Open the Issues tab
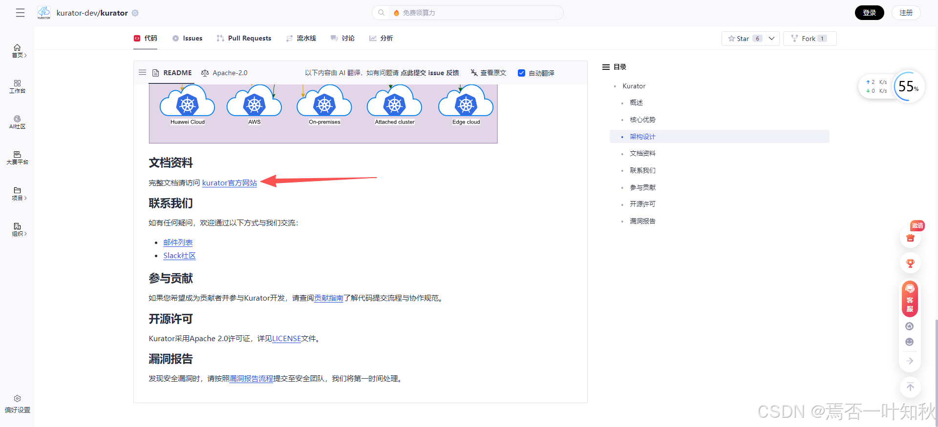938x427 pixels. coord(187,38)
